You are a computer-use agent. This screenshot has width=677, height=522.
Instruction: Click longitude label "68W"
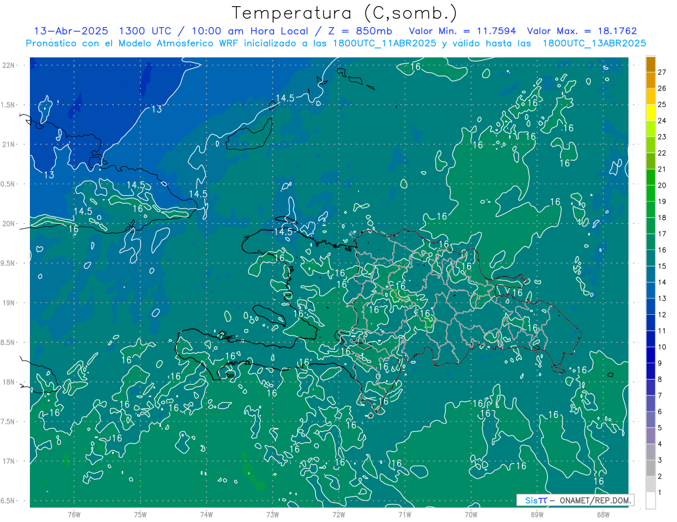[x=603, y=515]
